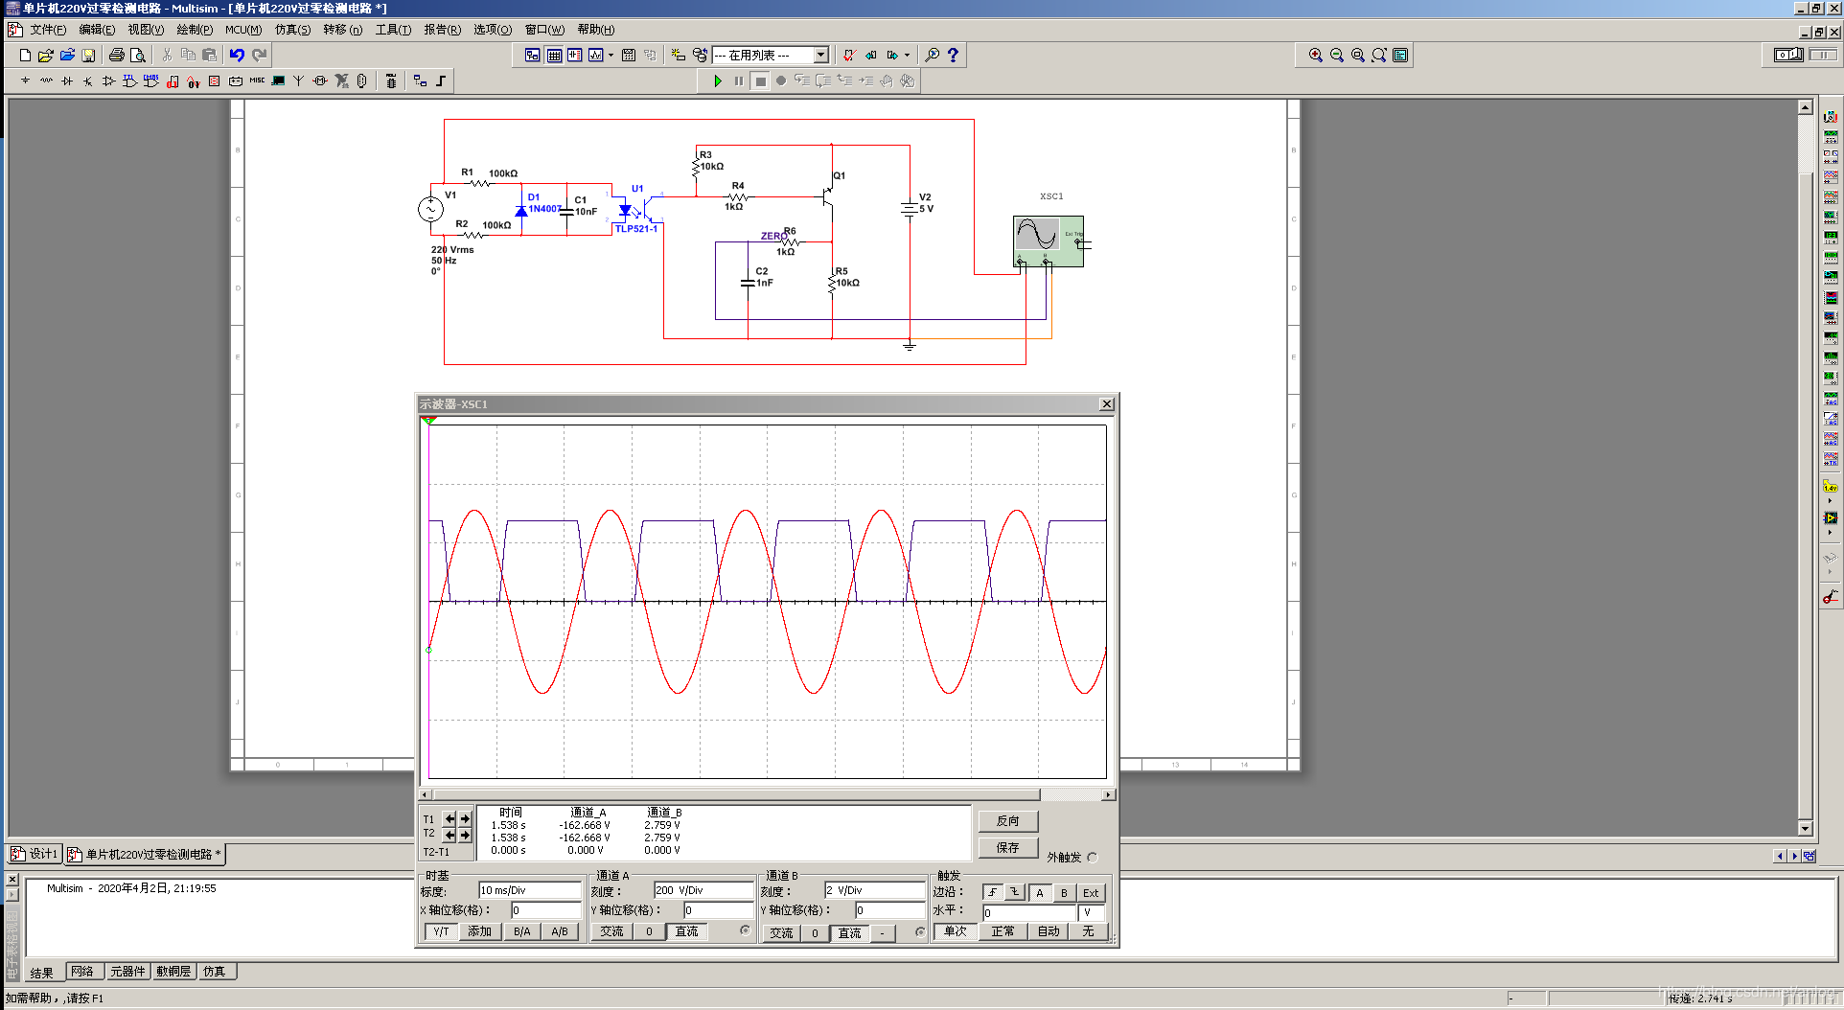This screenshot has height=1010, width=1844.
Task: Click the Find Examples magnifier icon
Action: (x=932, y=56)
